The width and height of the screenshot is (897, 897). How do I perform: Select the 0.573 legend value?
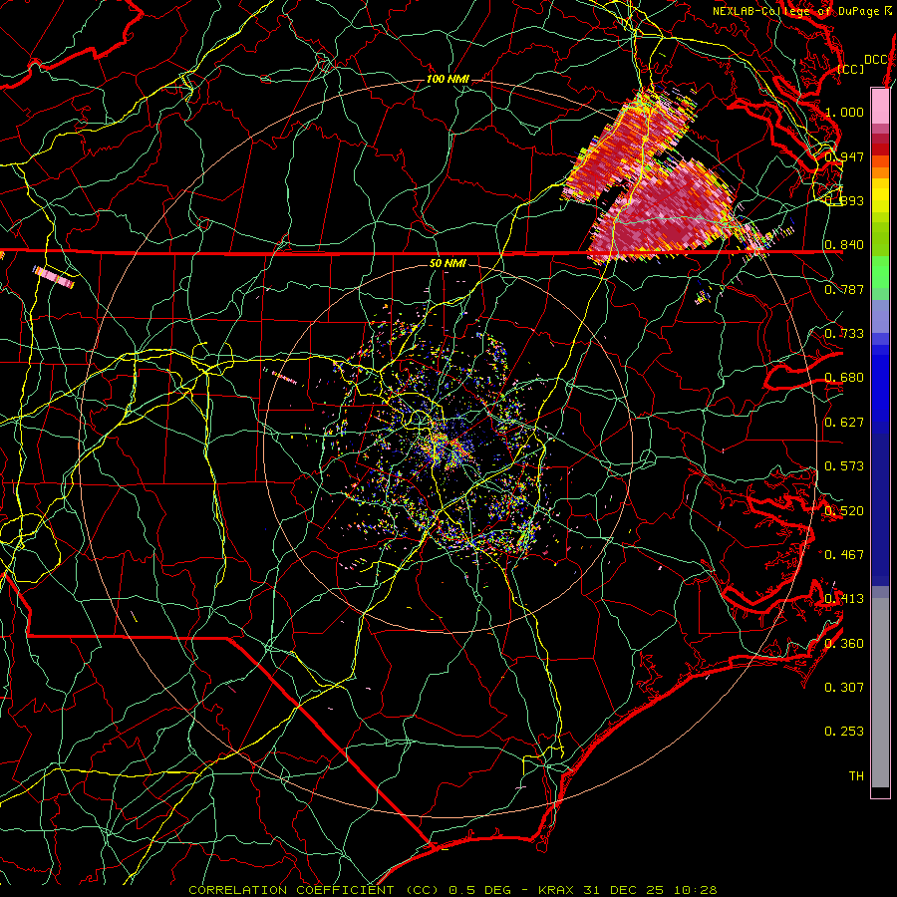pyautogui.click(x=844, y=465)
